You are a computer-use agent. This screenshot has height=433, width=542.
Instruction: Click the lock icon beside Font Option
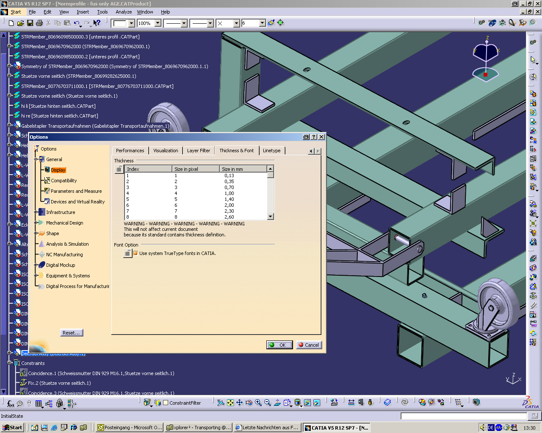tap(128, 253)
